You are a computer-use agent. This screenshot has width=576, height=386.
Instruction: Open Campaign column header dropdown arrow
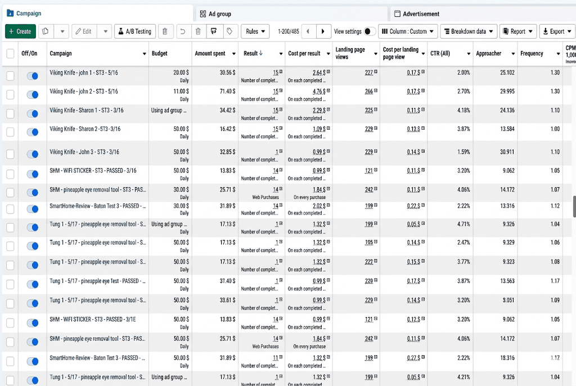(144, 53)
